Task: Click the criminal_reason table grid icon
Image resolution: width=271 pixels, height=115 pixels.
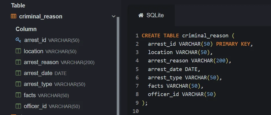Action: click(14, 16)
